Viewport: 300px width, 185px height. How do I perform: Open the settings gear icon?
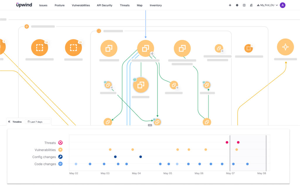237,5
